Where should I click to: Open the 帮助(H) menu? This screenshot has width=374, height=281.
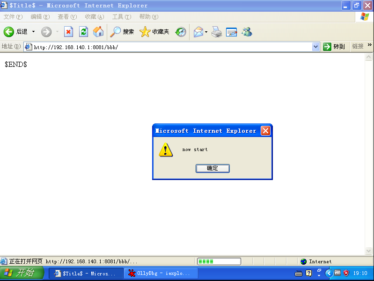(x=149, y=17)
